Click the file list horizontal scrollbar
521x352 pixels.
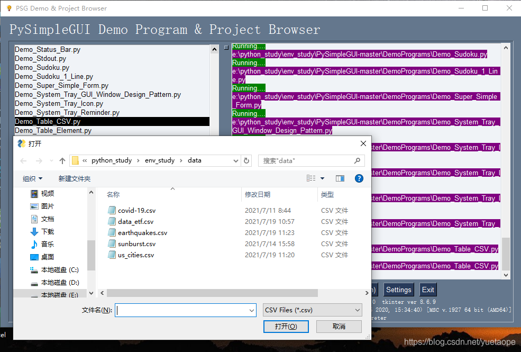coord(212,293)
